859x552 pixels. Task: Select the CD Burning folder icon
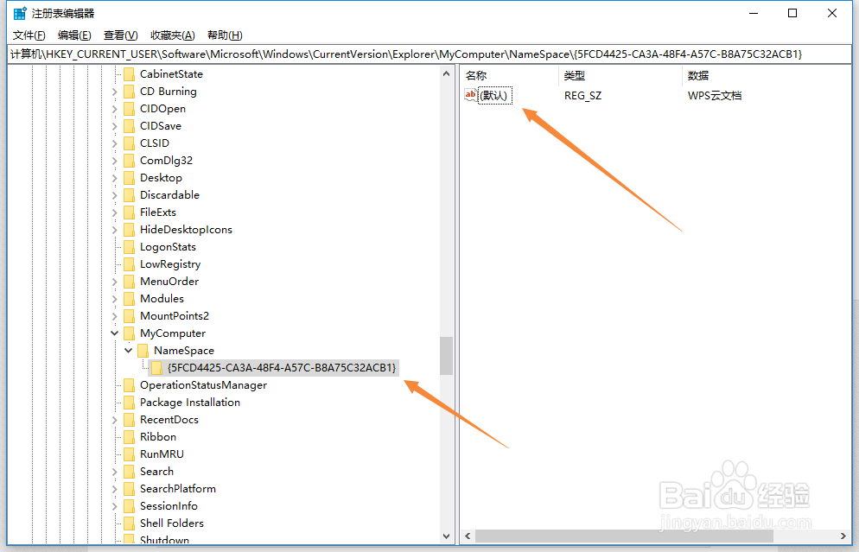click(x=130, y=92)
